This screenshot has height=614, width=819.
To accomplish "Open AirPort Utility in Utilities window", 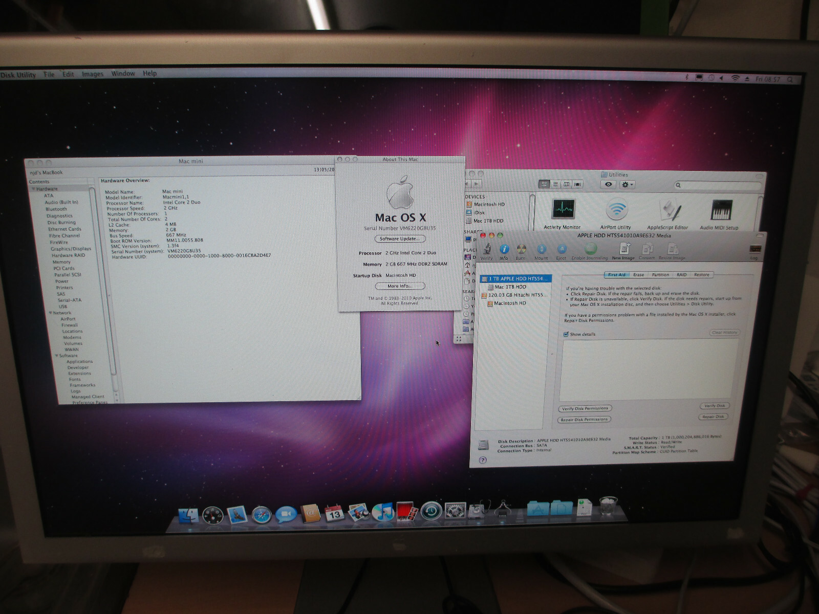I will coord(616,209).
